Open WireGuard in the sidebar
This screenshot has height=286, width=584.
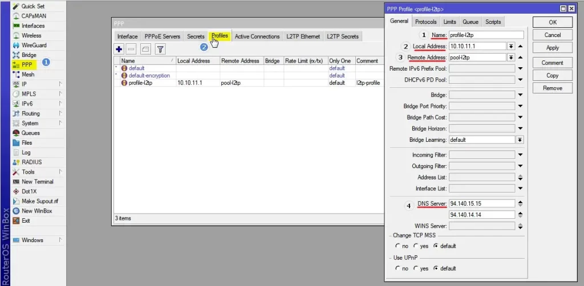pyautogui.click(x=34, y=45)
